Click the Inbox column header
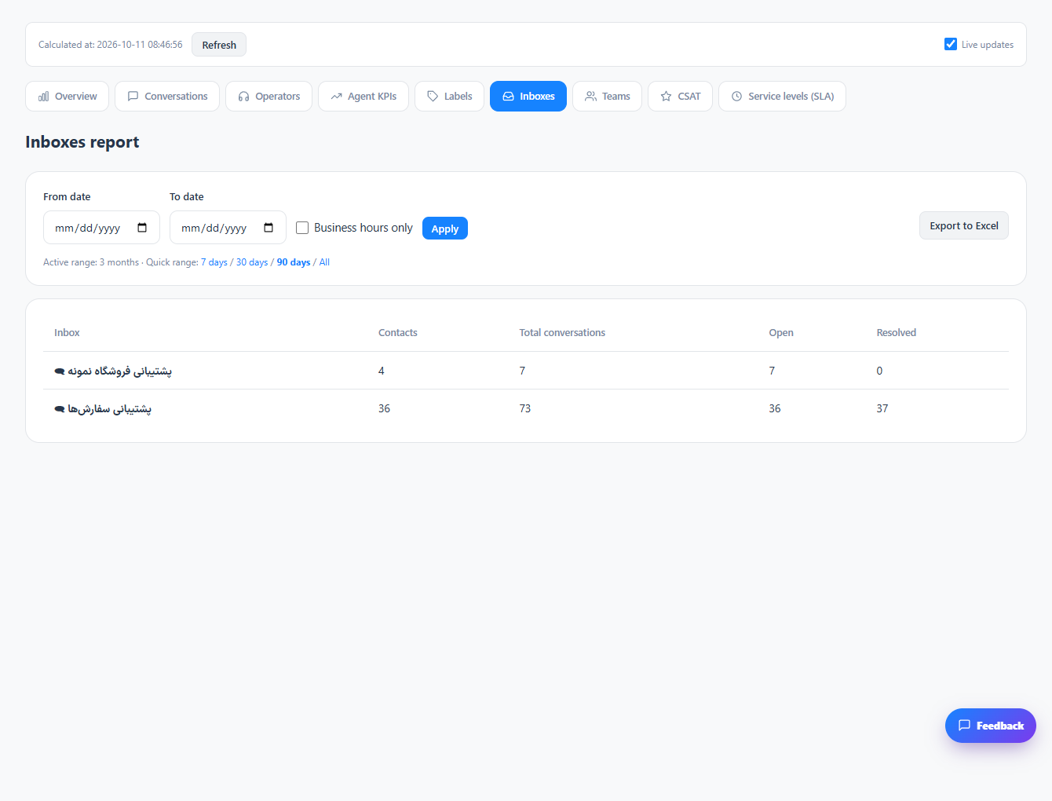The width and height of the screenshot is (1052, 801). (x=67, y=333)
